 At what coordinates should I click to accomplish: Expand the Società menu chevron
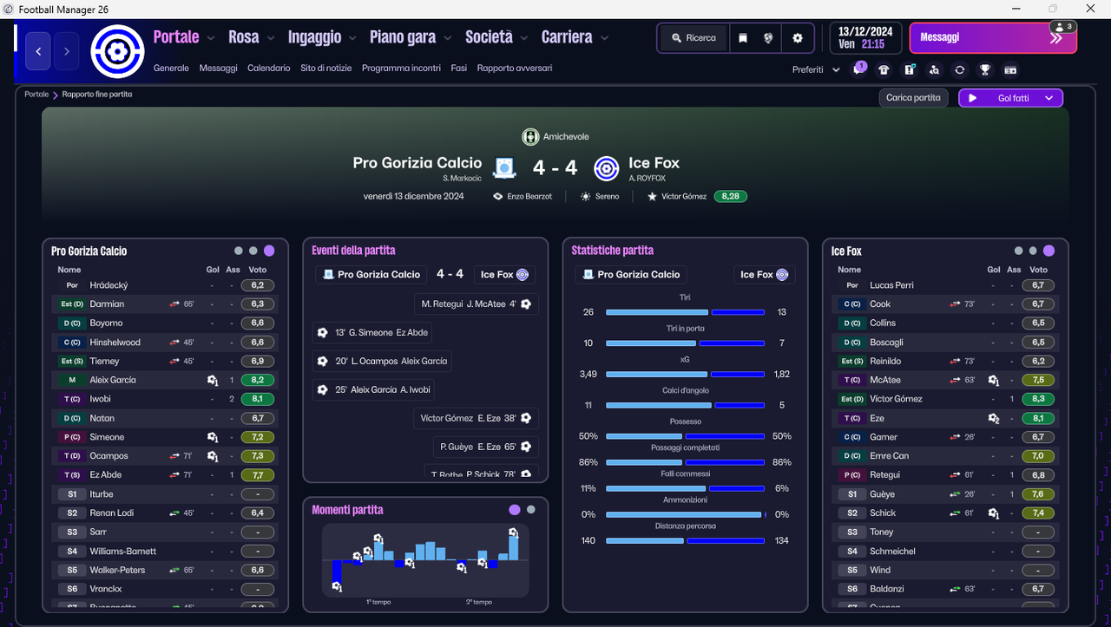click(524, 38)
